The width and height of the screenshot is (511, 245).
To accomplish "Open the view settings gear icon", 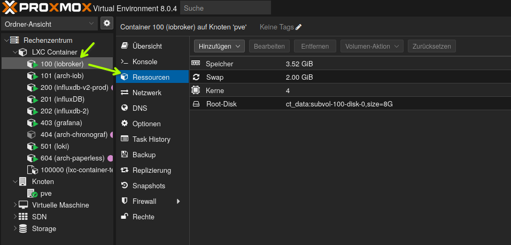I will coord(106,23).
